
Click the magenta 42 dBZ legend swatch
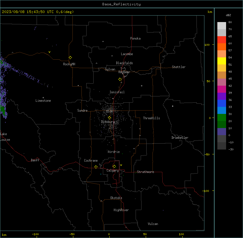(x=222, y=89)
